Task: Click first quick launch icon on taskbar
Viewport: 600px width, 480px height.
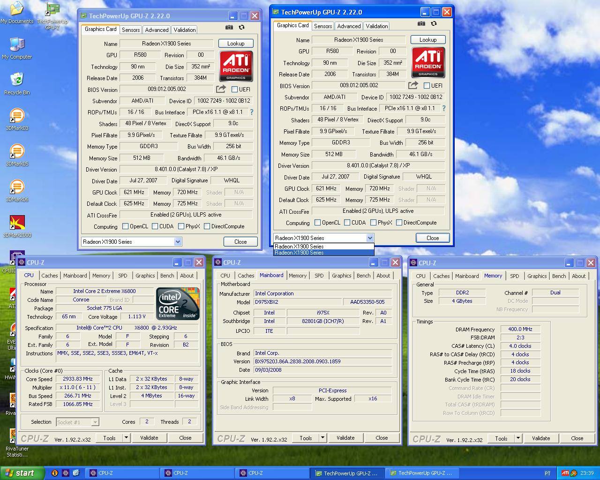Action: point(54,473)
